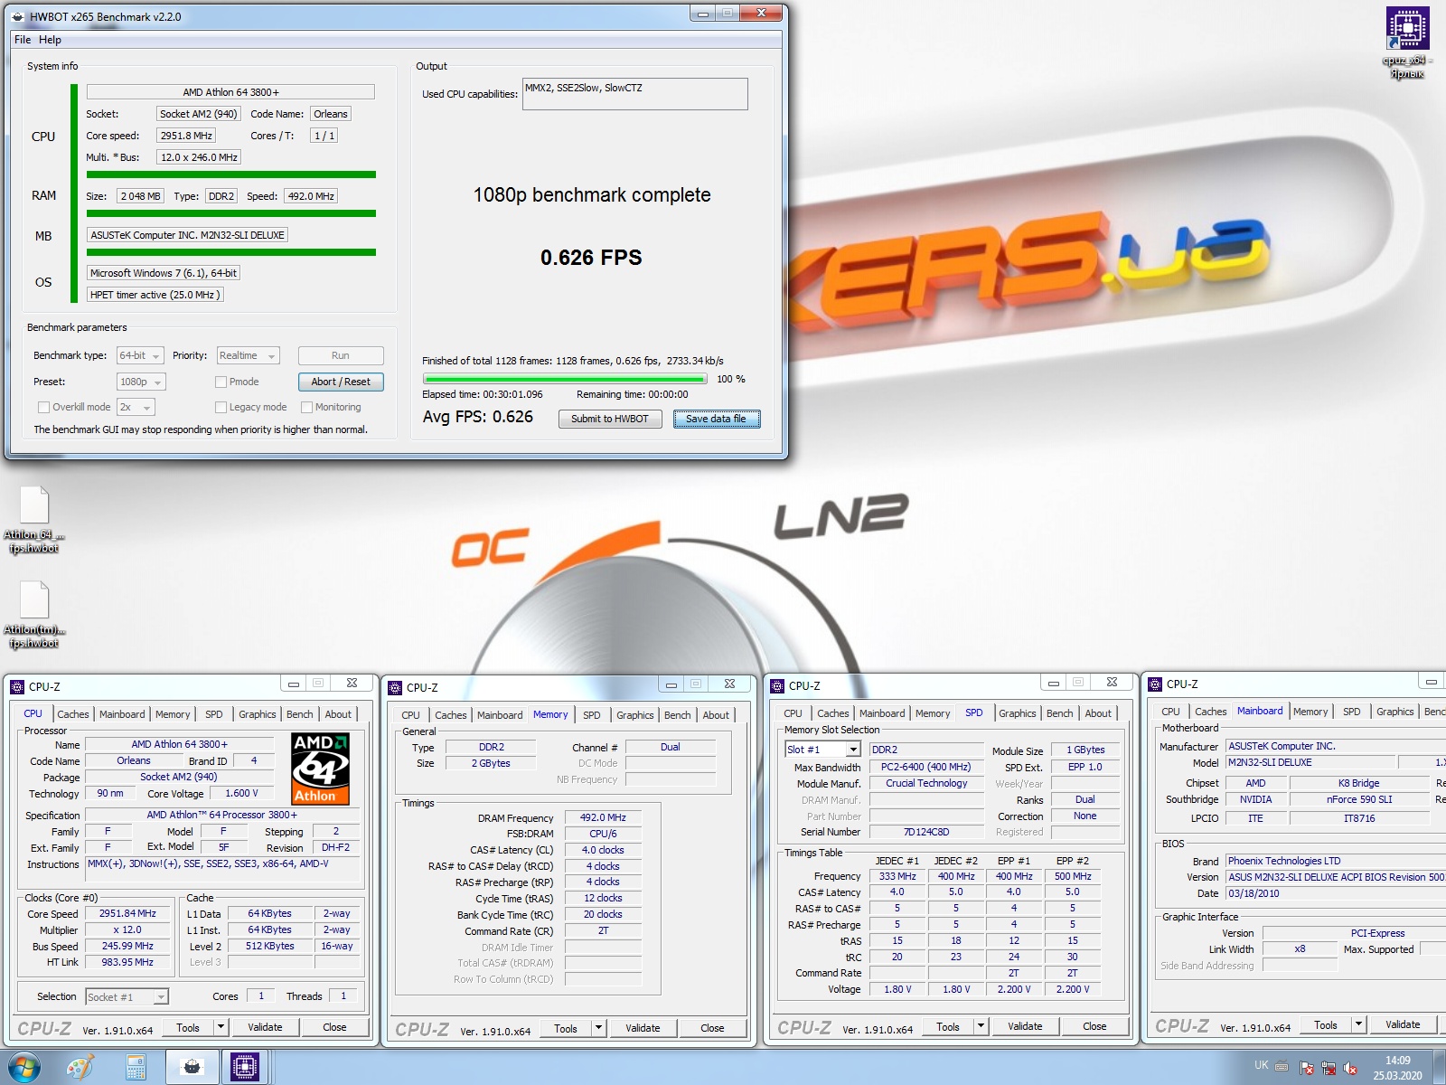1446x1085 pixels.
Task: Open Preset 1080p dropdown
Action: (x=141, y=382)
